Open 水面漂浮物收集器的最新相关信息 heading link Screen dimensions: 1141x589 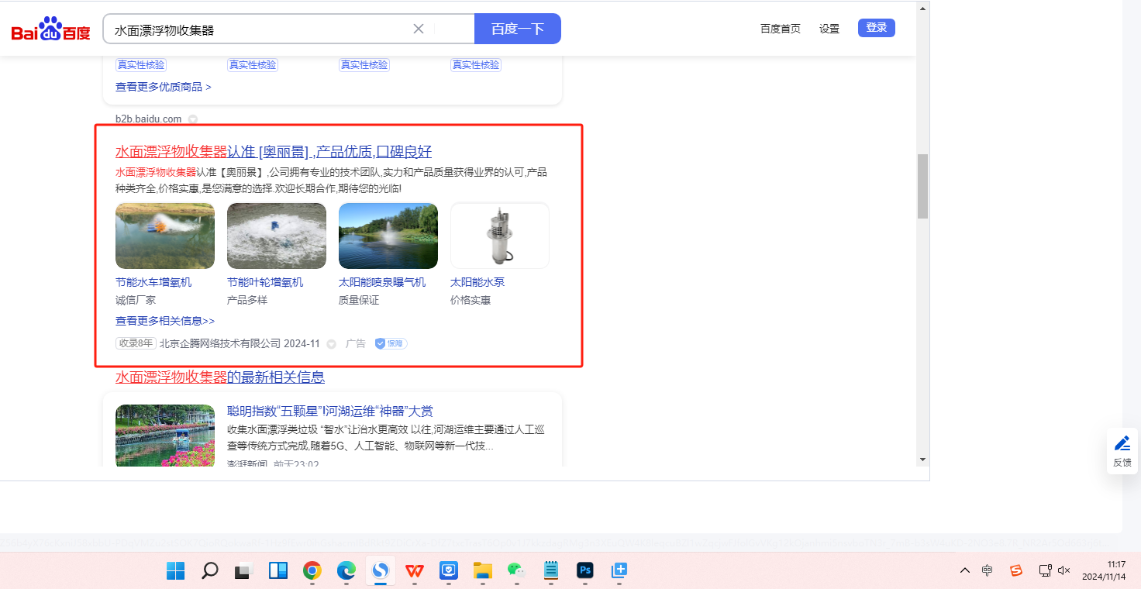click(x=220, y=377)
